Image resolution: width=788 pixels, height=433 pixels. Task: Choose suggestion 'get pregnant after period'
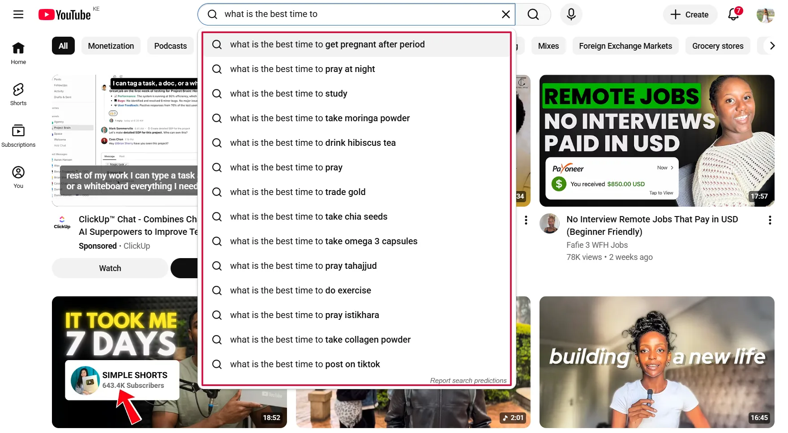356,44
